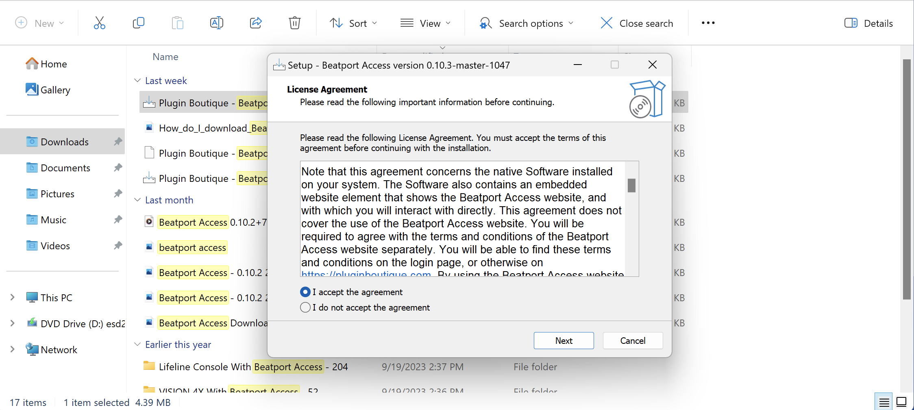Select Downloads in the navigation pane
Viewport: 914px width, 410px height.
click(65, 142)
